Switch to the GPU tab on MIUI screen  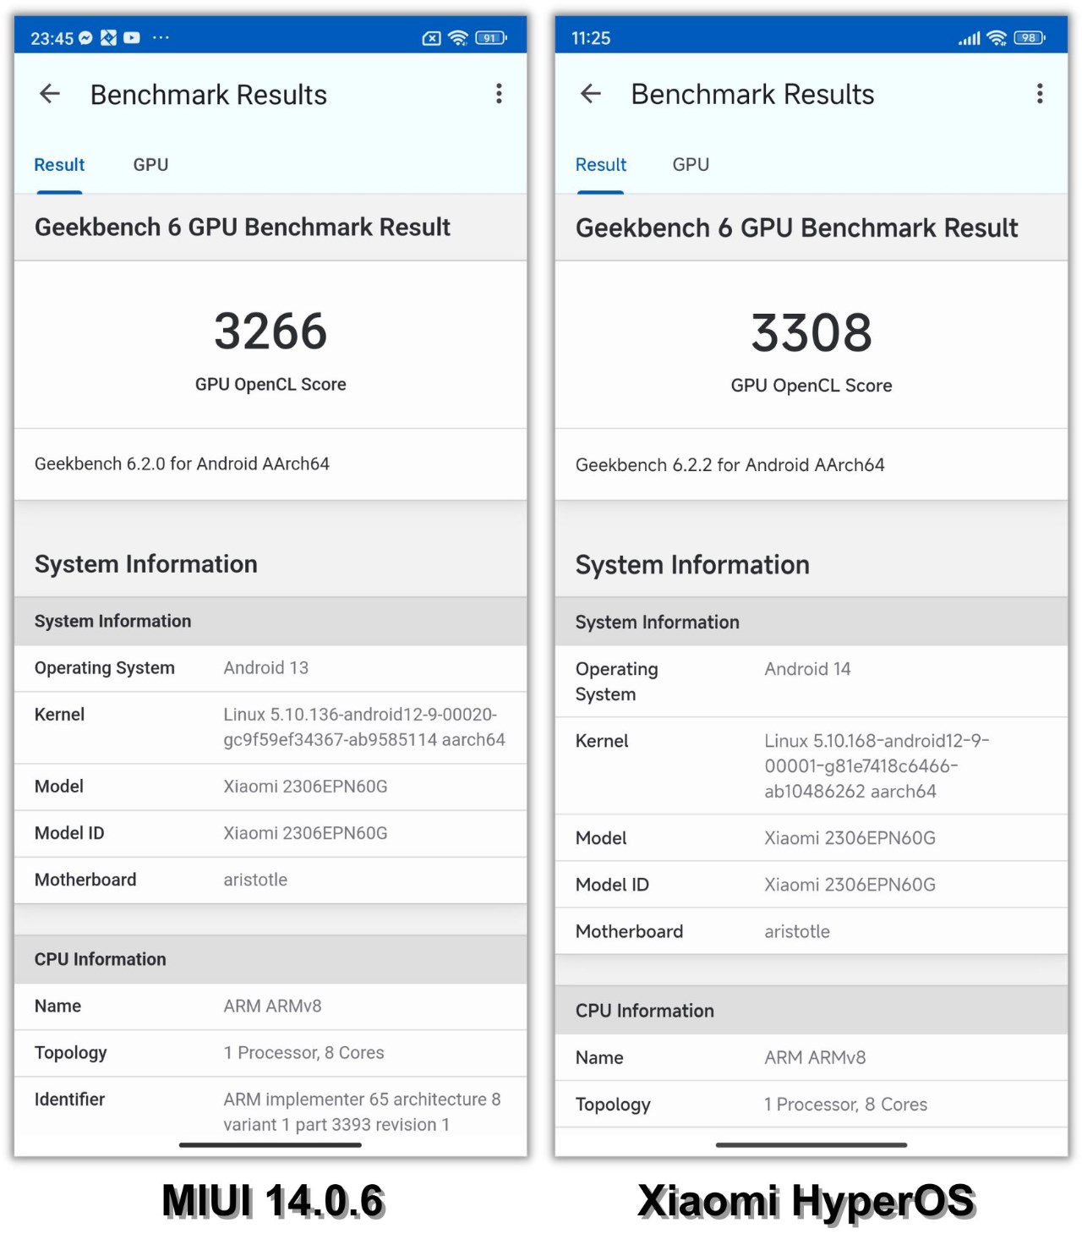[x=150, y=164]
